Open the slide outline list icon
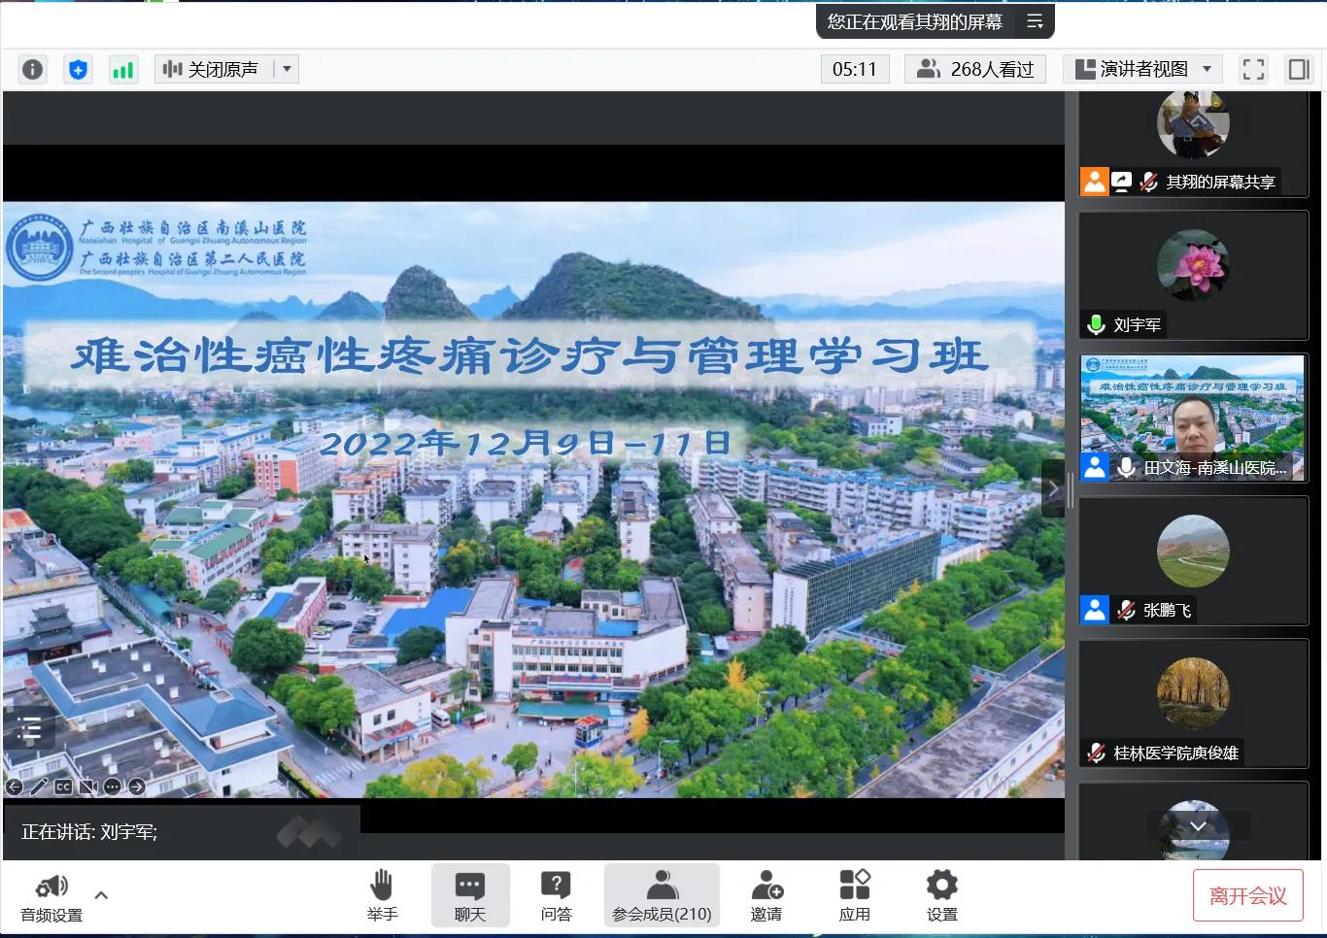 [x=29, y=728]
